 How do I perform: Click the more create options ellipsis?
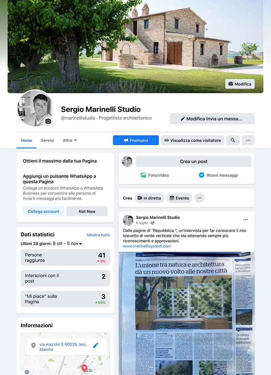199,198
